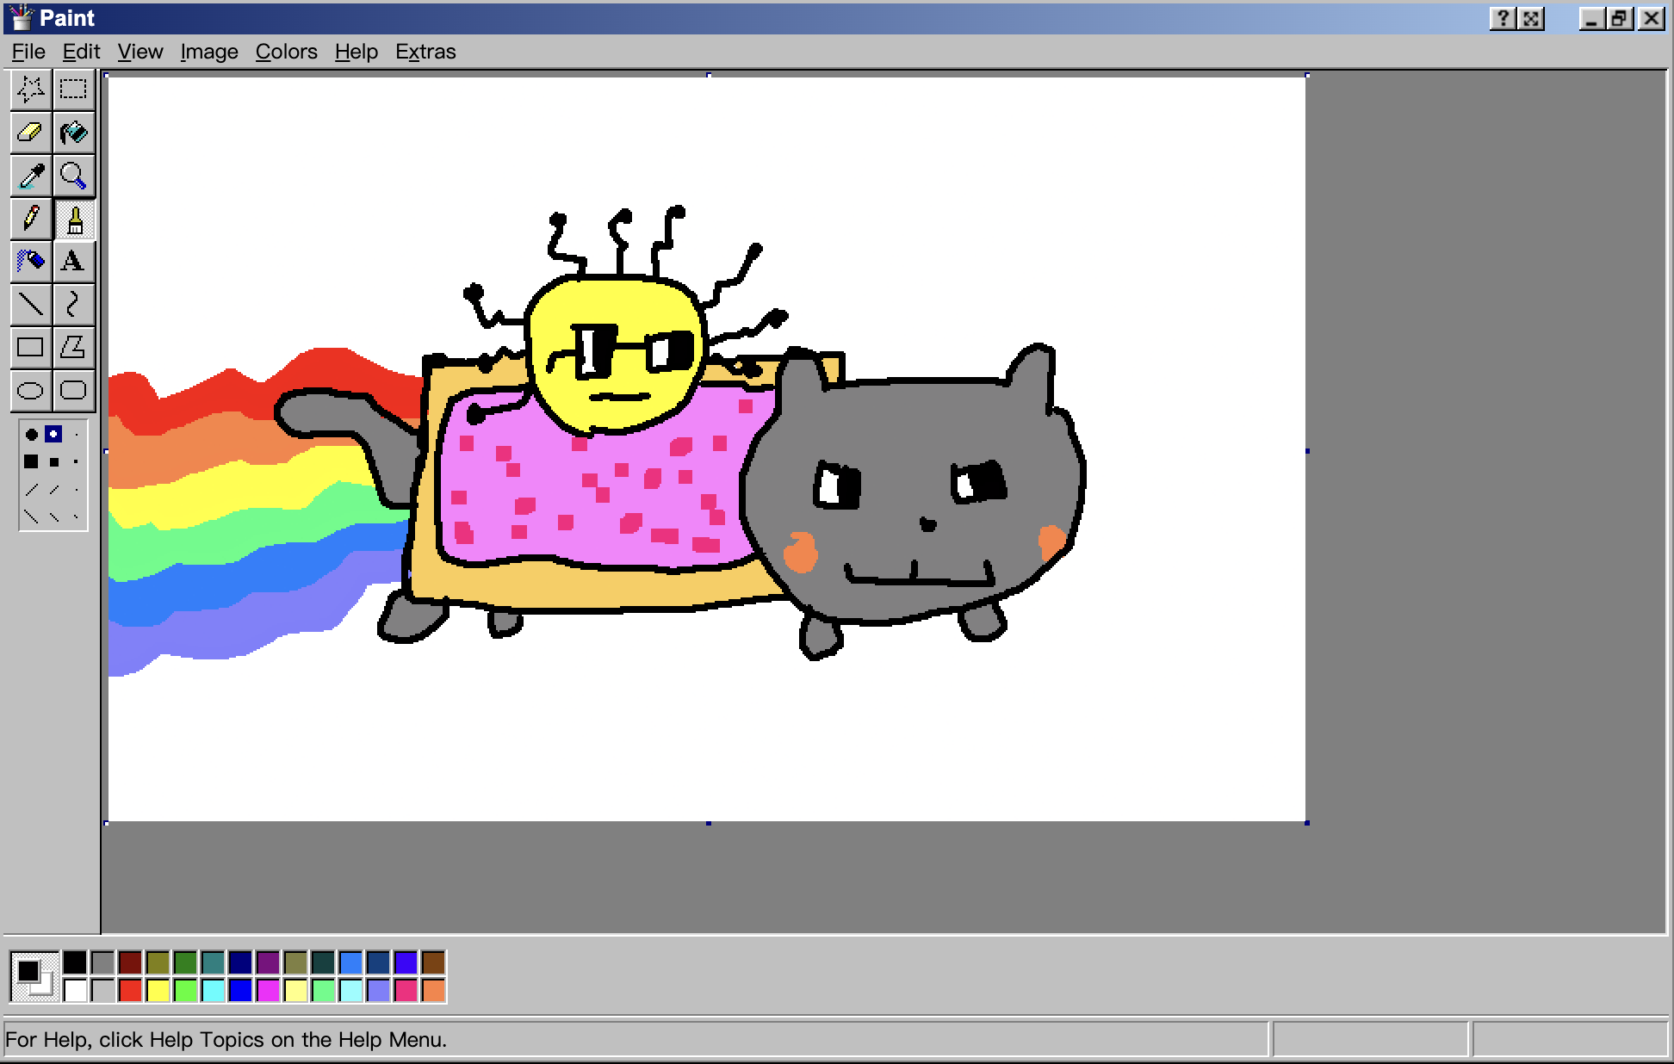This screenshot has width=1674, height=1064.
Task: Pick the bright red color swatch
Action: point(130,990)
